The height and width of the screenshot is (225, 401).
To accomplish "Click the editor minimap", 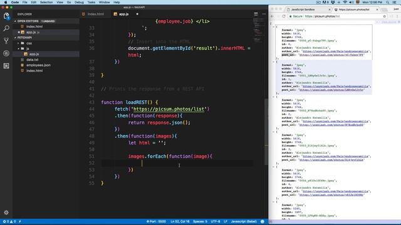I will pos(259,30).
